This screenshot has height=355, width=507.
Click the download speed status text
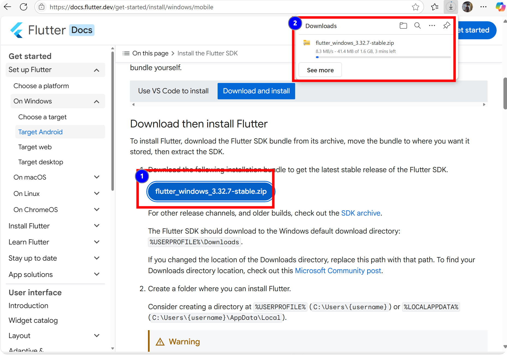(x=355, y=51)
